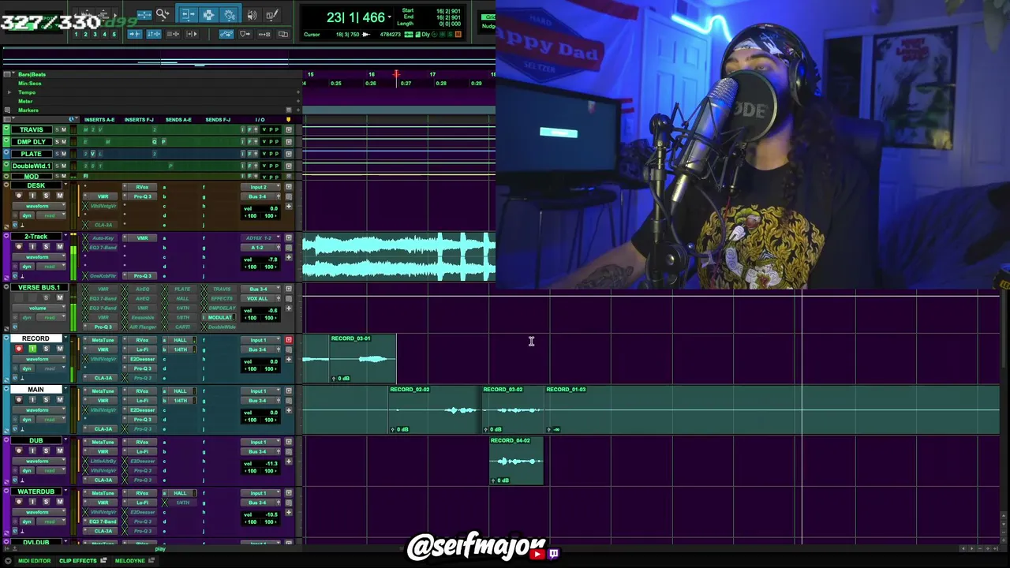The height and width of the screenshot is (568, 1010).
Task: Click the red record icon right of RECORD track I/O
Action: click(289, 340)
